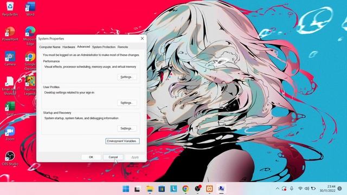
Task: Cancel the System Properties dialog
Action: coord(113,157)
